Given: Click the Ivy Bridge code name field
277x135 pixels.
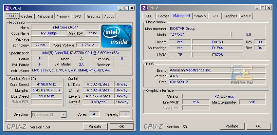Looking at the screenshot, I should pos(49,33).
